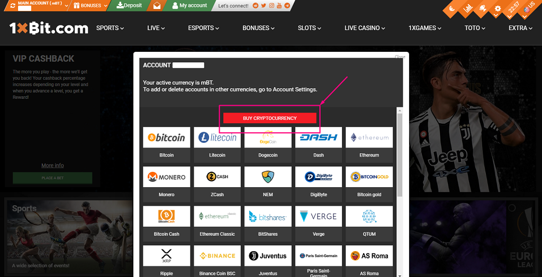542x277 pixels.
Task: Open the Twitter social link icon
Action: tap(264, 6)
